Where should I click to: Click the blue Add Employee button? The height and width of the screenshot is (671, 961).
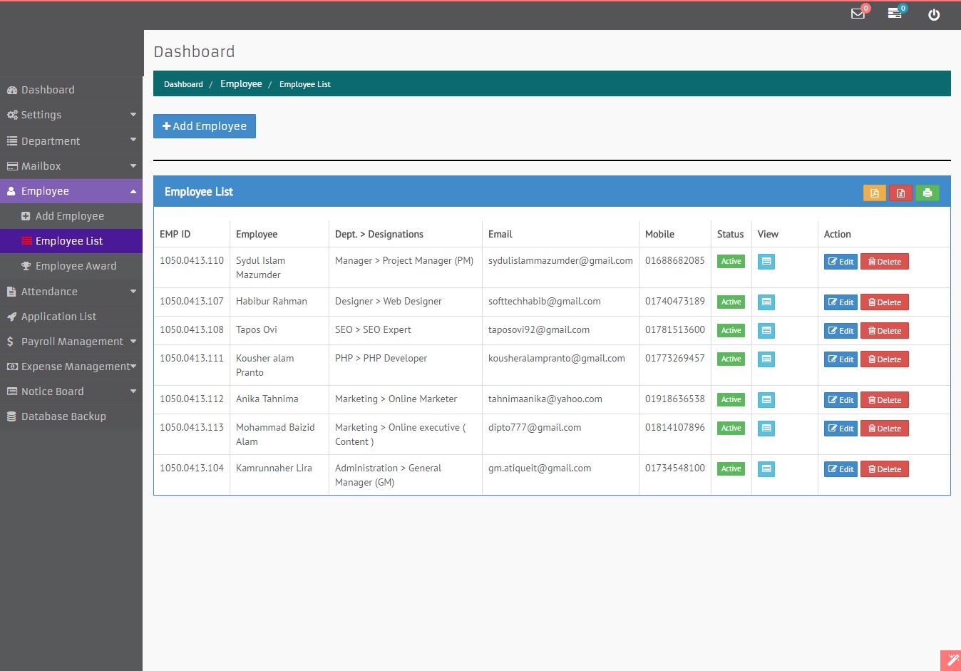[205, 126]
